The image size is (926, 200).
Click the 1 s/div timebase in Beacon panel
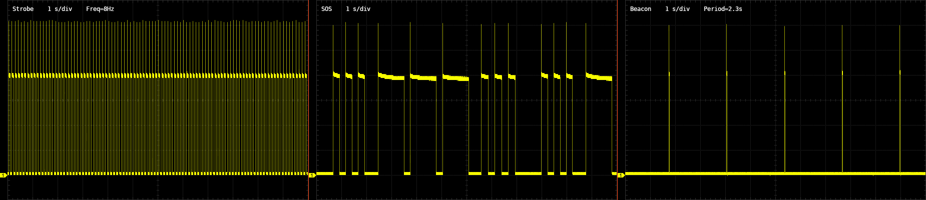pyautogui.click(x=677, y=9)
